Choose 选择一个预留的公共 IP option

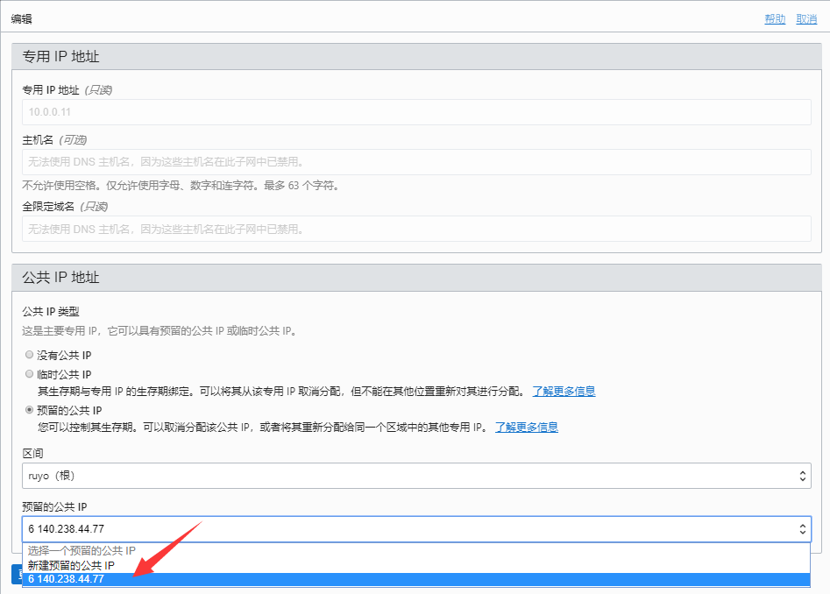(x=416, y=550)
